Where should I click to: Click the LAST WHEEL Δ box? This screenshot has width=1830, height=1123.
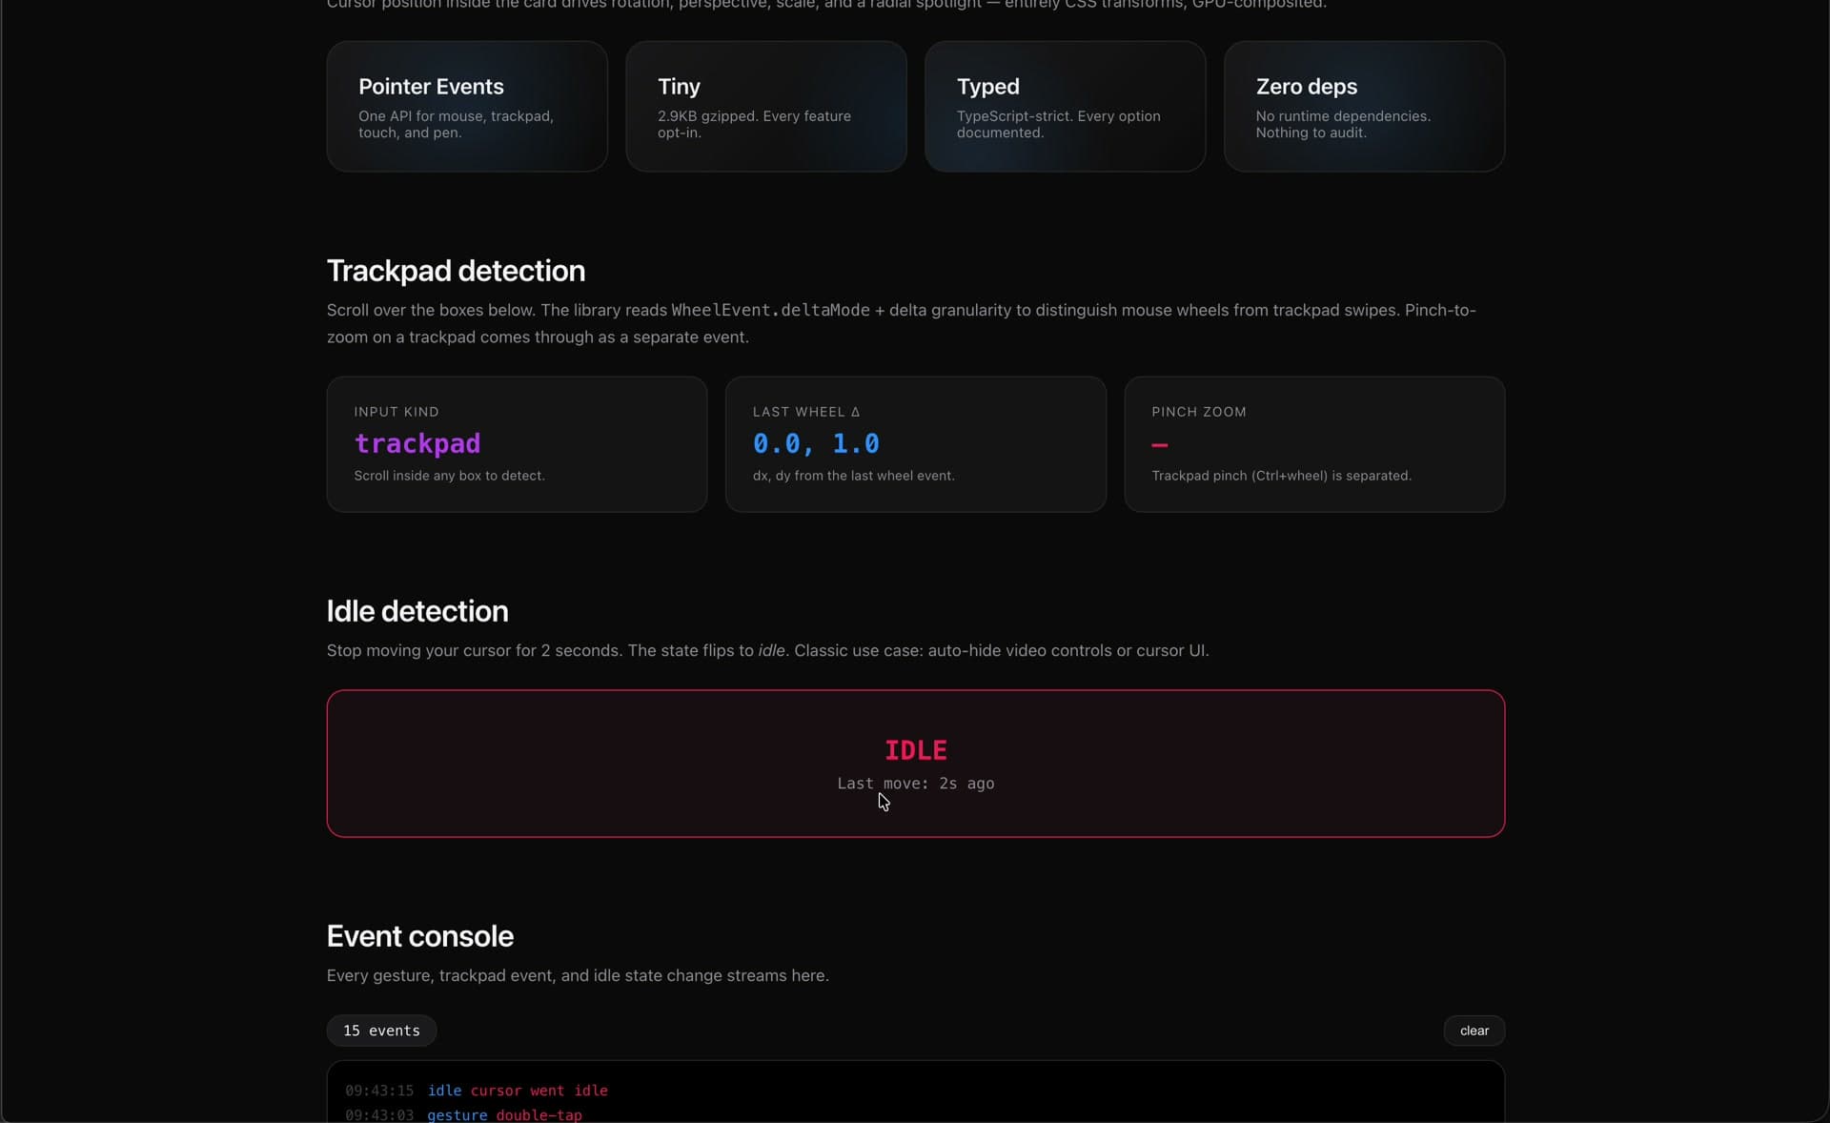(x=915, y=444)
